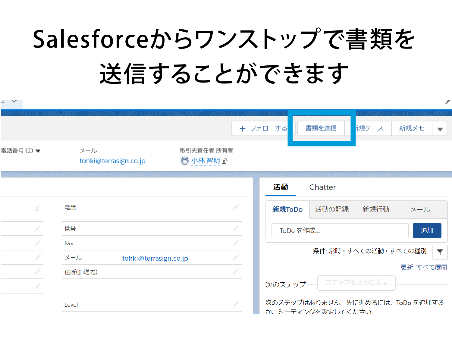
Task: Click the left column pencil icon beside メール row
Action: 37,257
